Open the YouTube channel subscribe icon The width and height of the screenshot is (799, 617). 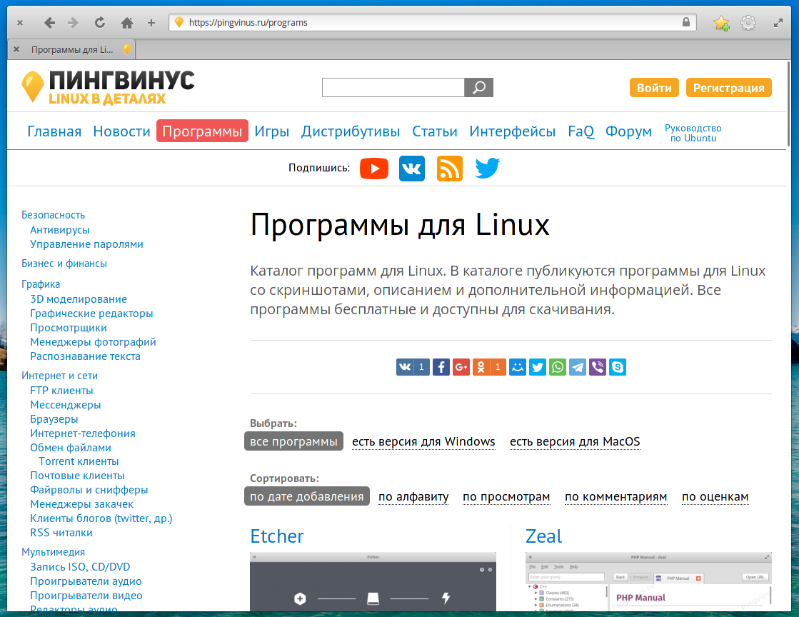373,169
